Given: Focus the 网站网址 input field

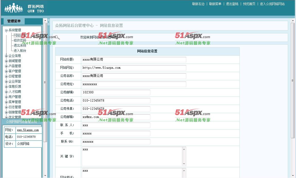Looking at the screenshot, I should (134, 68).
